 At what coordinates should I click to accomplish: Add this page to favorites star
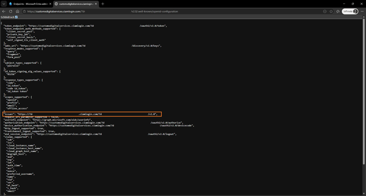tap(331, 11)
